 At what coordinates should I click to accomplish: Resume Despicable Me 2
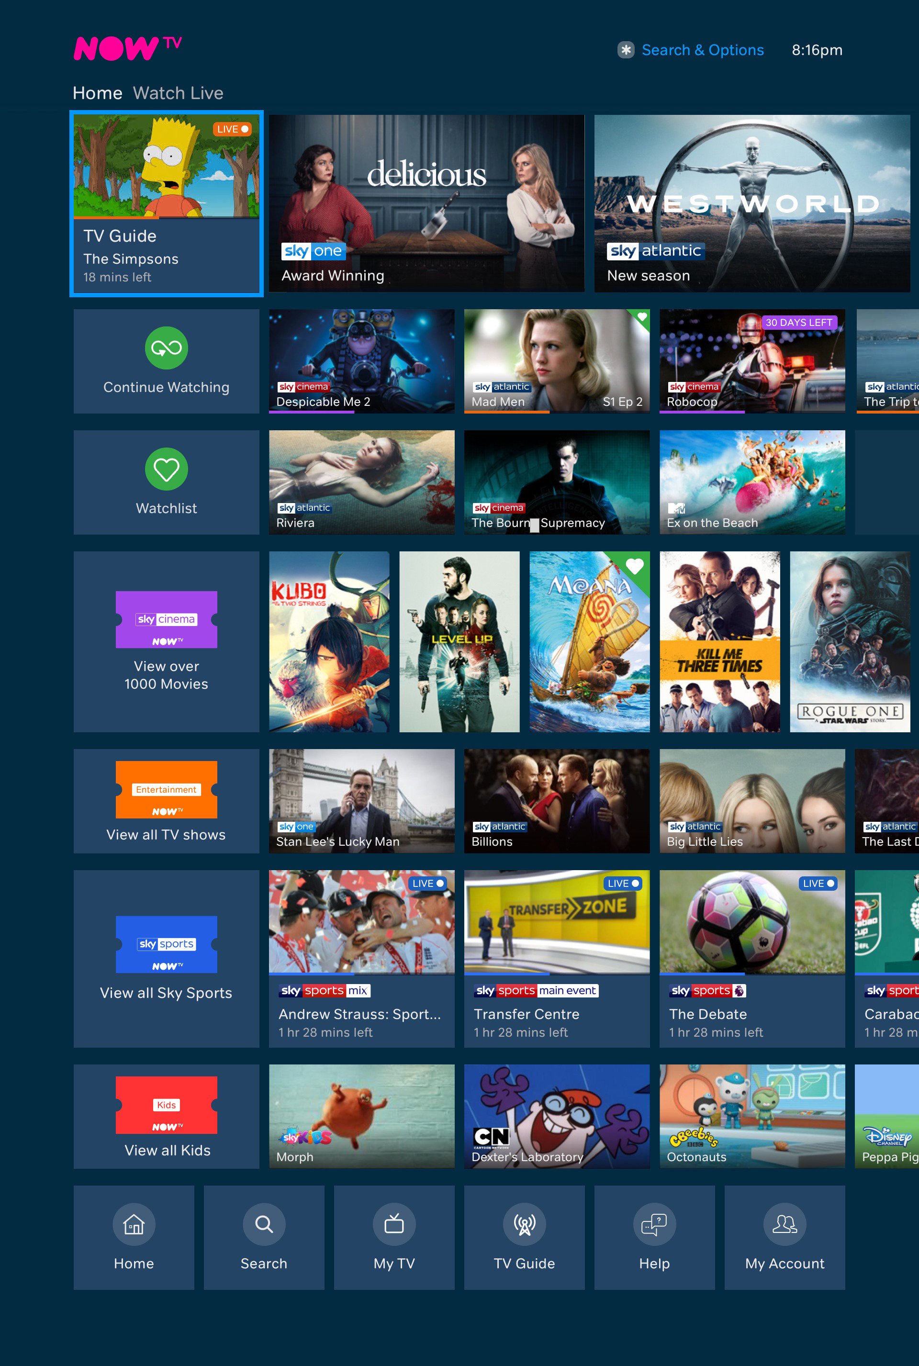[362, 361]
